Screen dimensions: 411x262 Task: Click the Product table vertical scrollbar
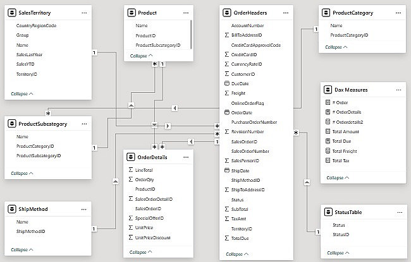(192, 32)
